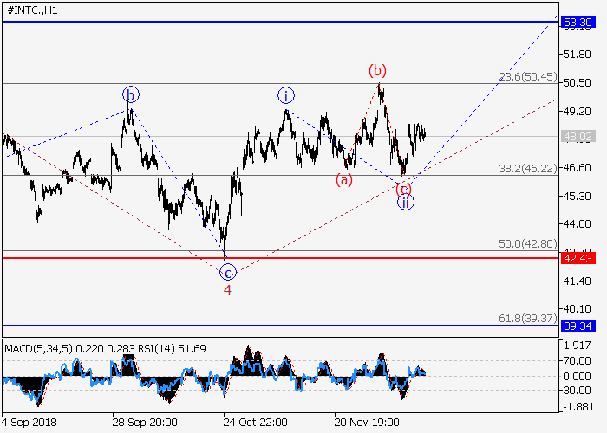Click the circled b wave marker
Screen dimensions: 607x433
point(130,94)
